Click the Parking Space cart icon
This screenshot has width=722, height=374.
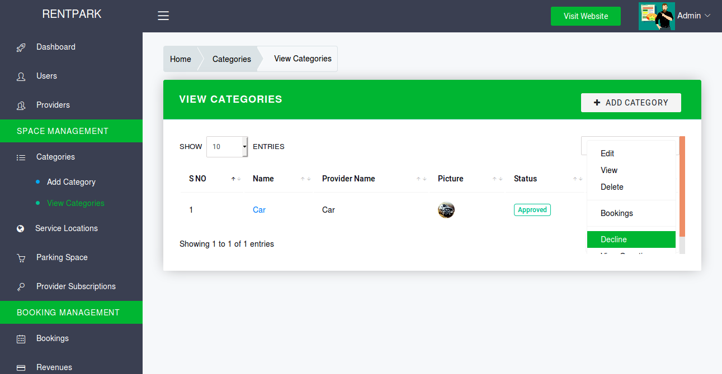pyautogui.click(x=21, y=258)
